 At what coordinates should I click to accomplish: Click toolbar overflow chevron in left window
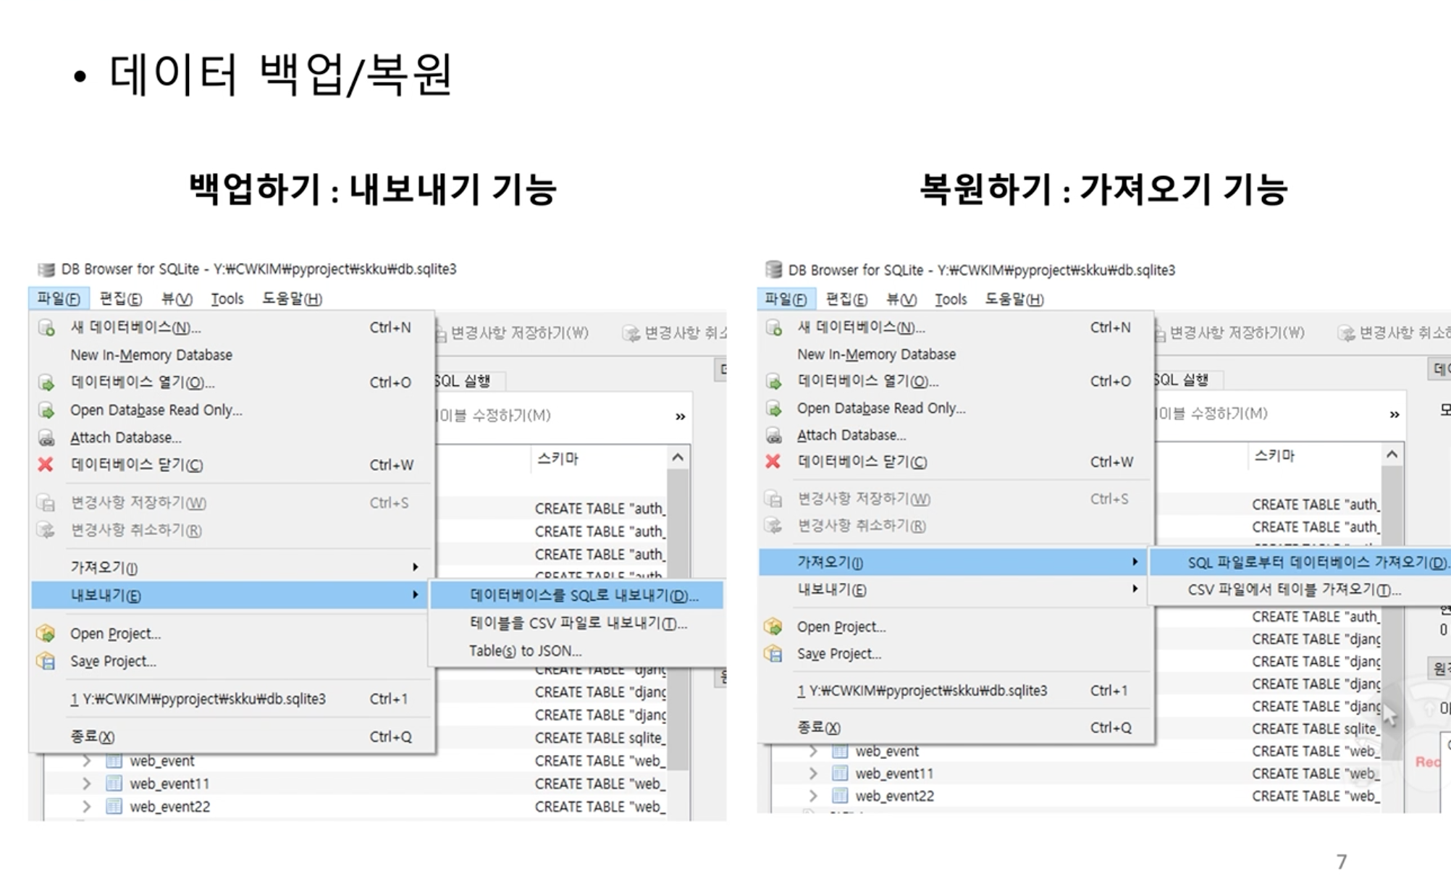[680, 416]
